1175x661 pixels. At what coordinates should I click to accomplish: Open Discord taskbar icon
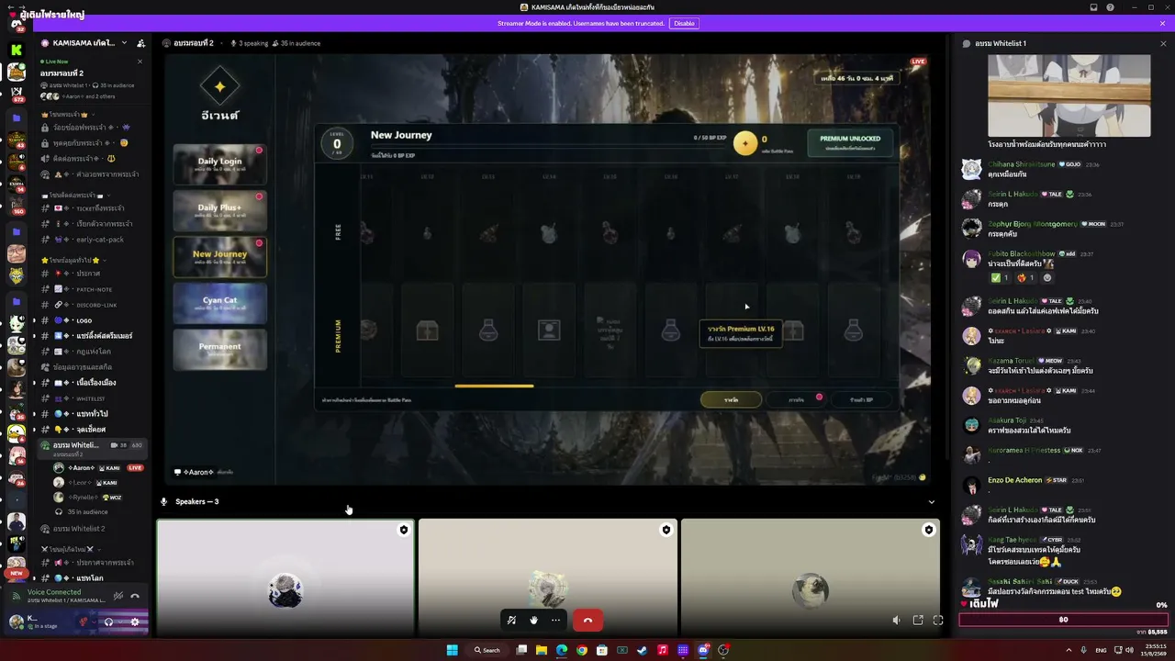click(703, 650)
